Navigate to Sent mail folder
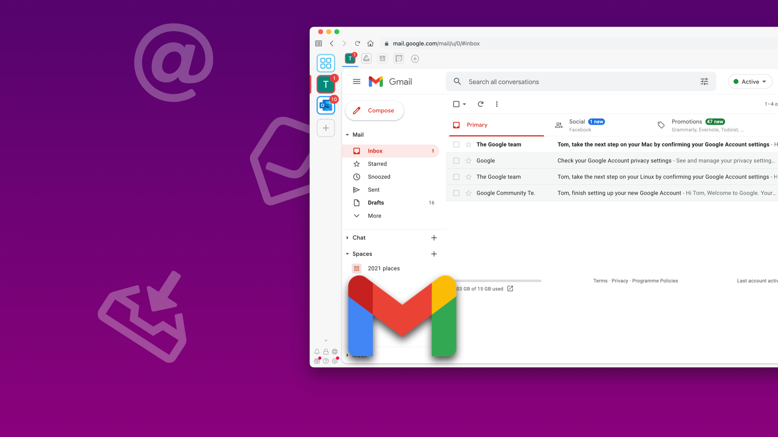Screen dimensions: 778x437 pos(374,189)
